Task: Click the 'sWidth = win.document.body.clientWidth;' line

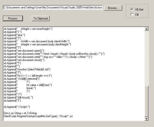Action: coord(37,41)
